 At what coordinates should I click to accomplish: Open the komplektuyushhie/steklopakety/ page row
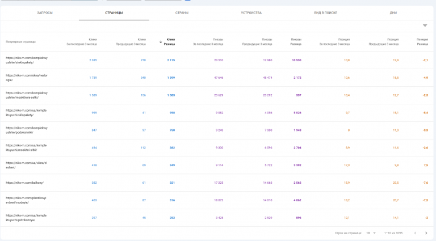[x=217, y=60]
